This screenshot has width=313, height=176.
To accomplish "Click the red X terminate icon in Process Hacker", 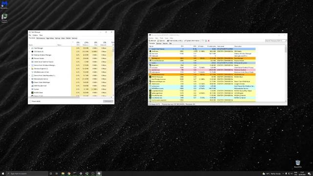I will [x=209, y=41].
